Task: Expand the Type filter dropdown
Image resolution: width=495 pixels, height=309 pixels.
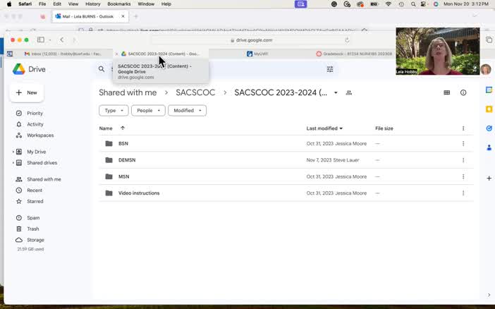Action: click(114, 110)
